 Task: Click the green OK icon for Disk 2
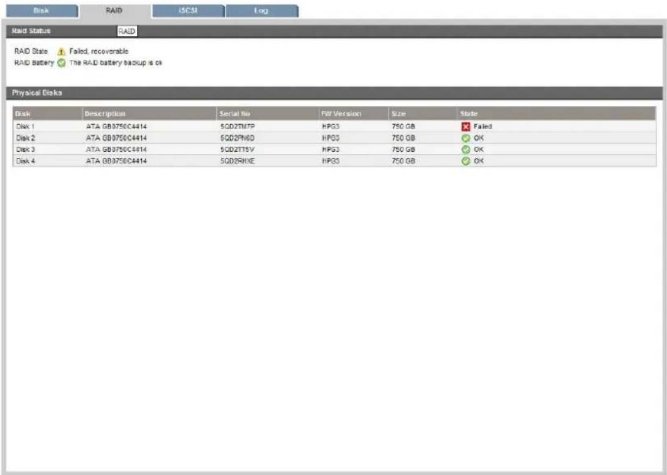466,138
